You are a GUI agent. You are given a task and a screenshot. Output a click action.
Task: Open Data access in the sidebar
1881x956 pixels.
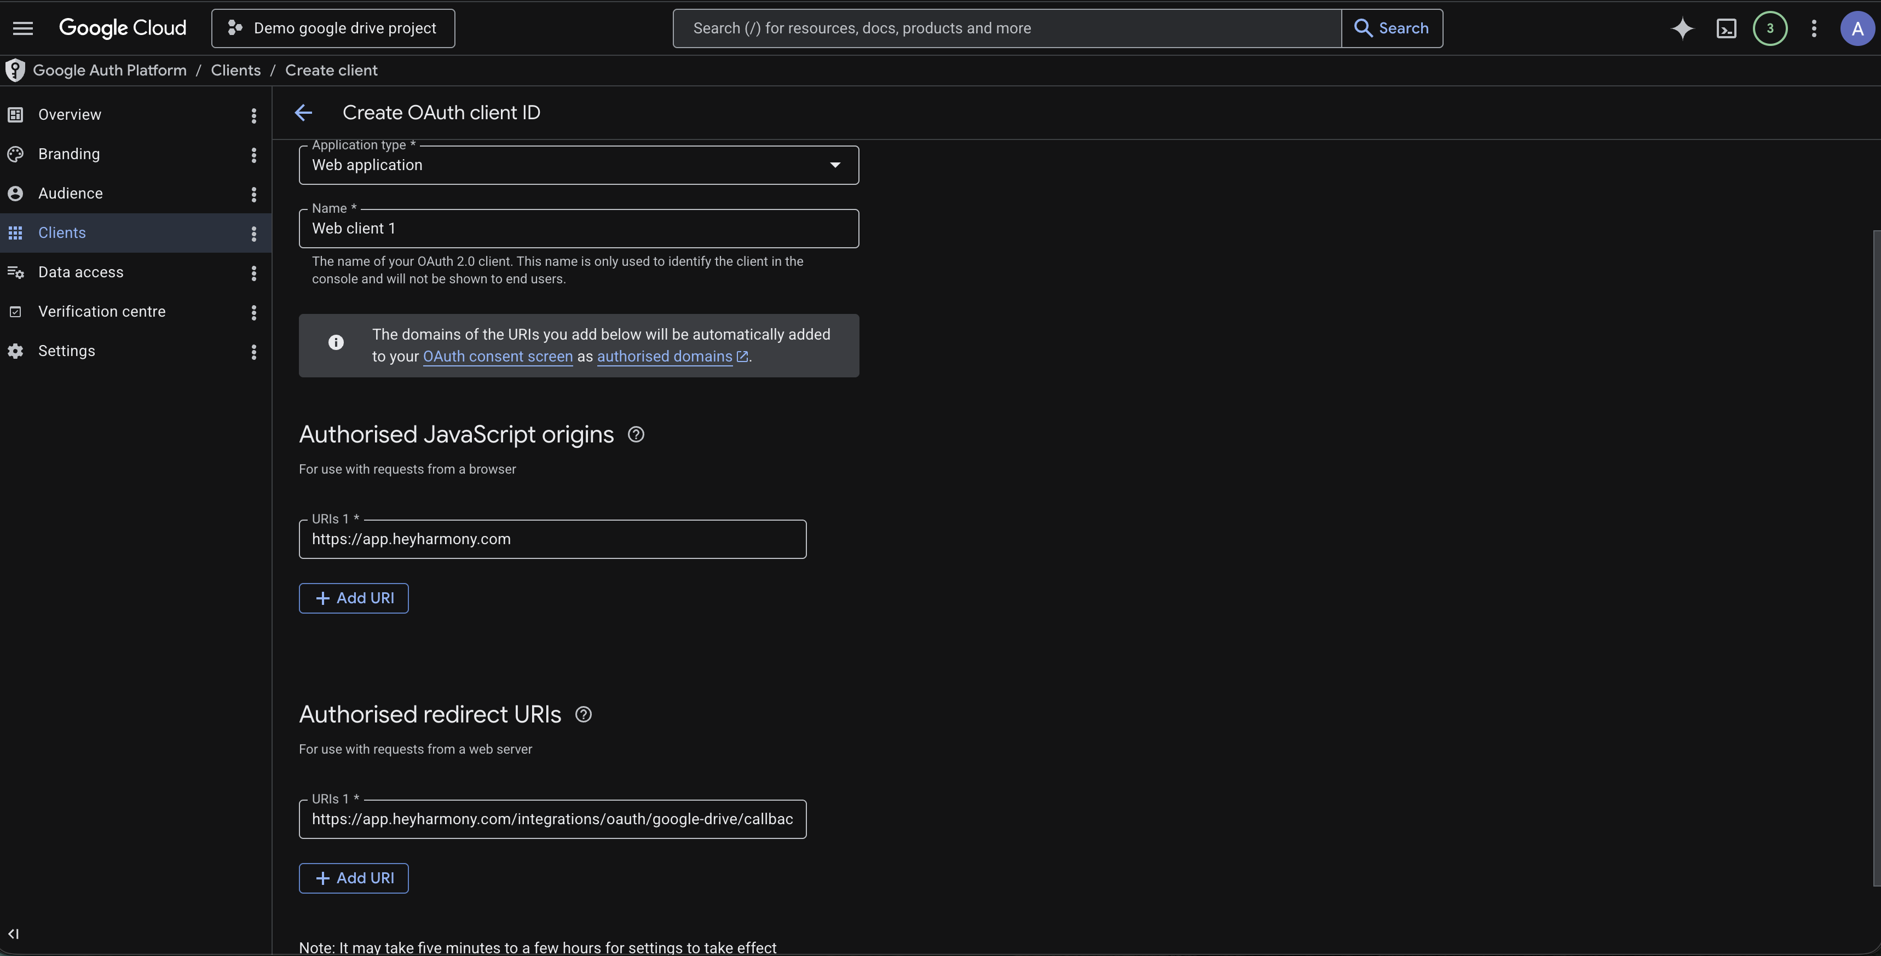(80, 272)
